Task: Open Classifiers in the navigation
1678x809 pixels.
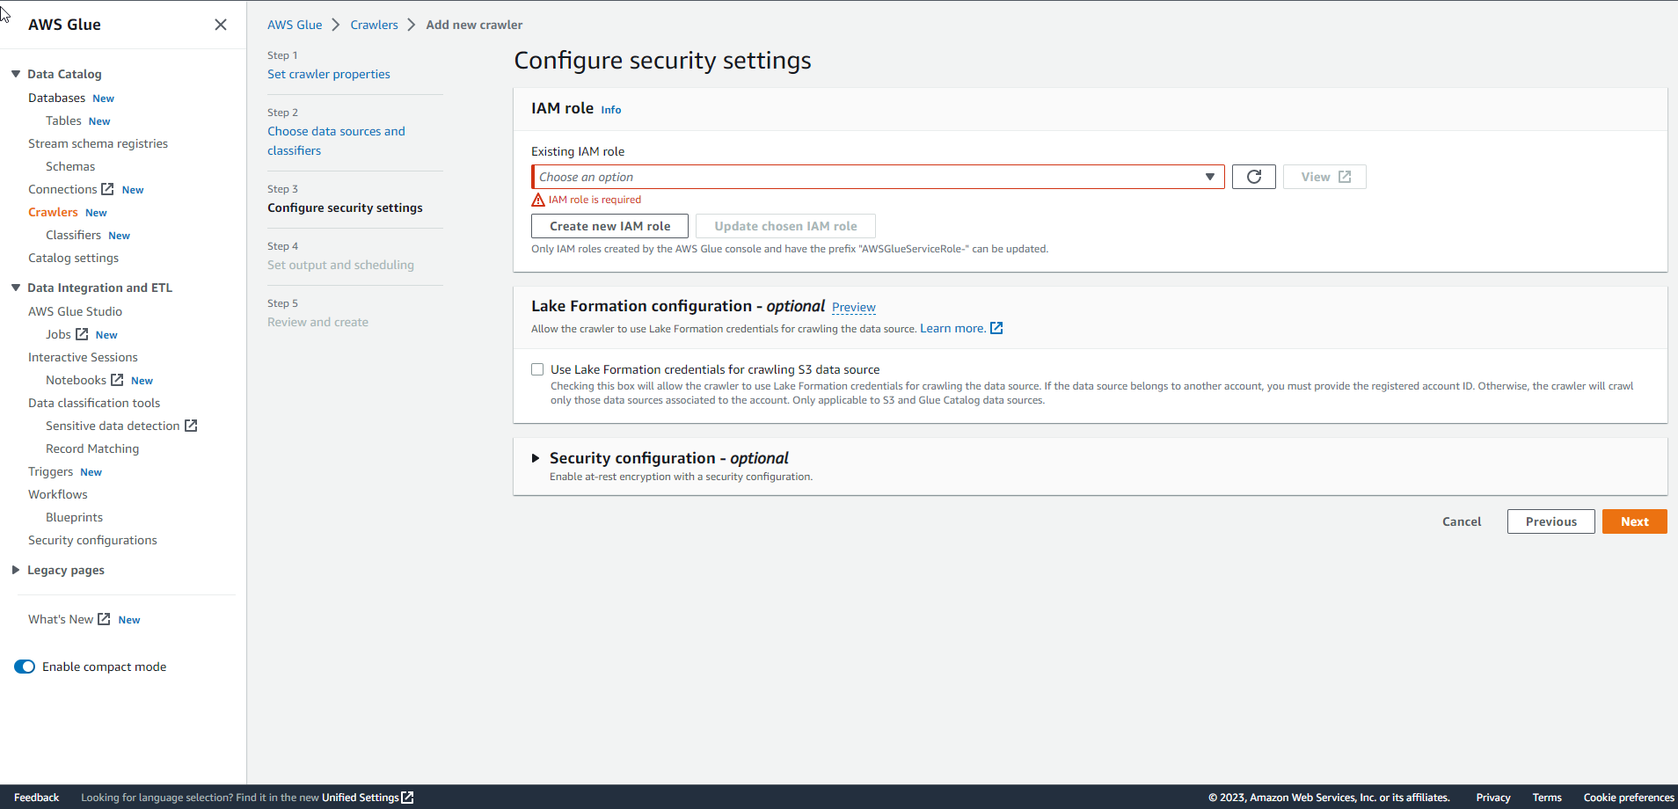Action: (x=73, y=235)
